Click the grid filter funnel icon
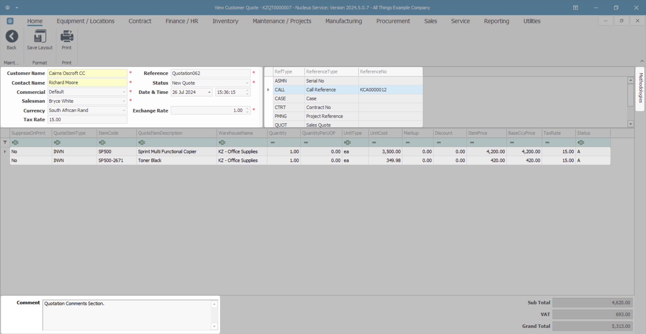646x334 pixels. [x=5, y=142]
